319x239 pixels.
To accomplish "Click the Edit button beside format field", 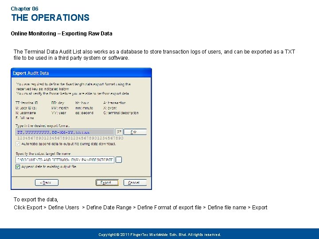I will click(135, 132).
